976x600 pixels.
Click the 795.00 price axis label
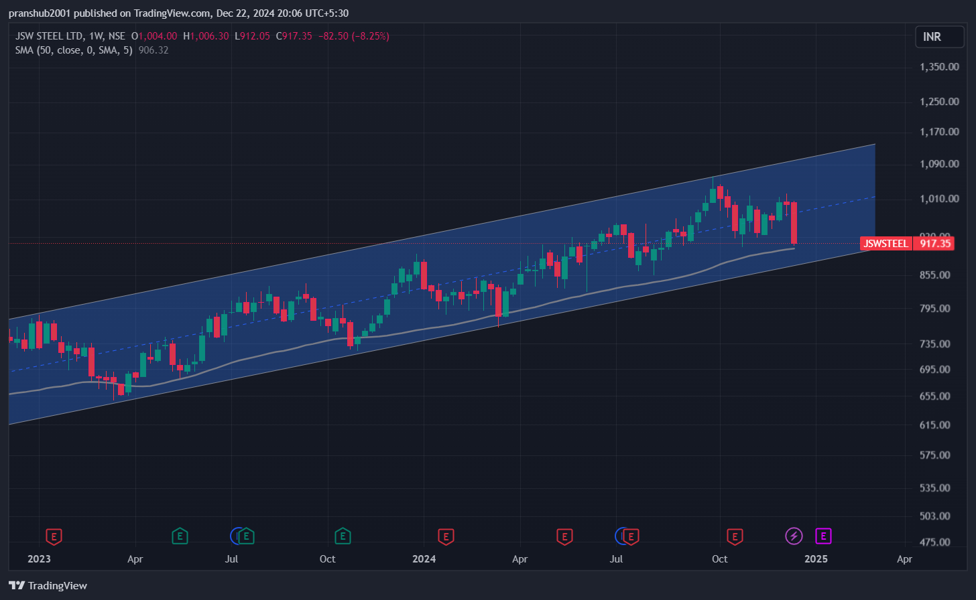point(935,309)
